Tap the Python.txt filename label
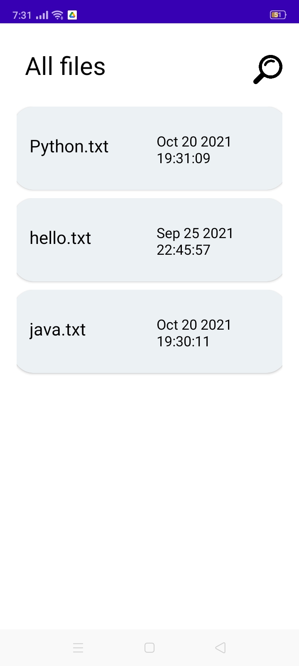This screenshot has width=299, height=666. pyautogui.click(x=69, y=147)
